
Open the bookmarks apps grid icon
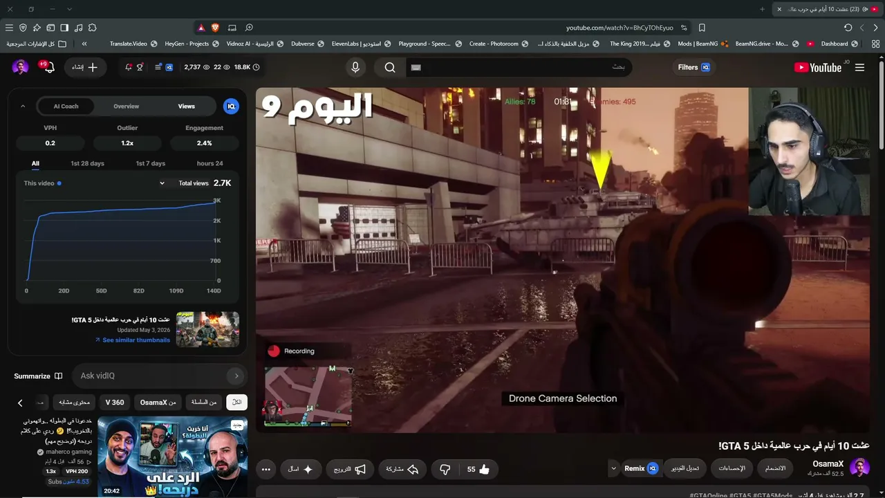point(875,44)
